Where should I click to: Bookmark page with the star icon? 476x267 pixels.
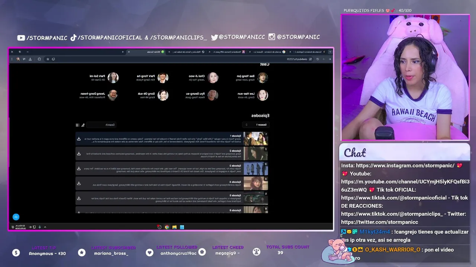(x=48, y=59)
